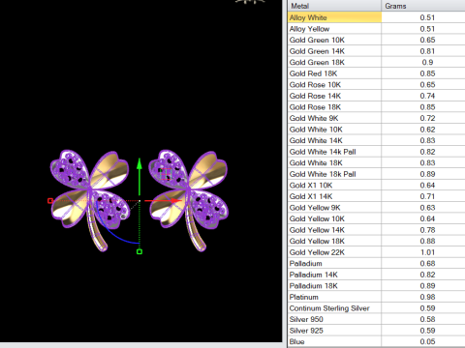
Task: Click the green Y-axis gumball arrow
Action: coord(139,176)
